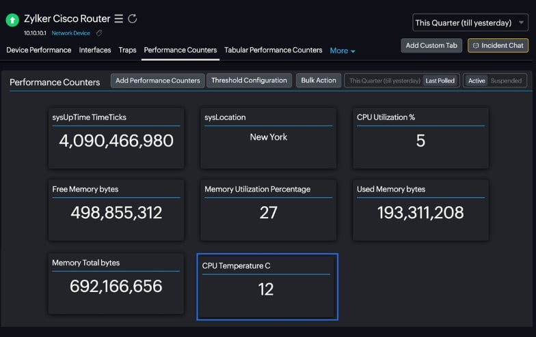
Task: Select the Active counters toggle
Action: pos(477,80)
